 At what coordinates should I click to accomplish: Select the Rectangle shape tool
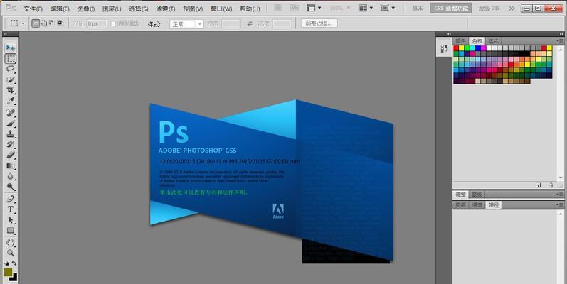coord(11,230)
